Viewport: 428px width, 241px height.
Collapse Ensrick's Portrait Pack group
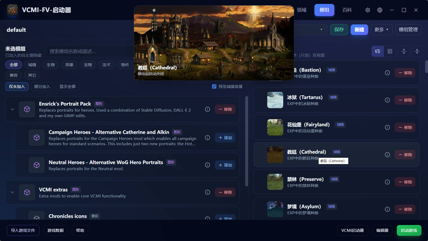click(12, 109)
